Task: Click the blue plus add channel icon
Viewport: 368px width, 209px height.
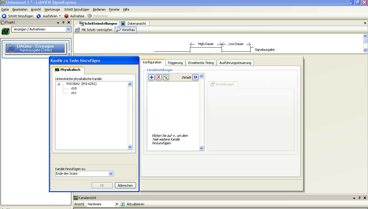Action: (152, 77)
